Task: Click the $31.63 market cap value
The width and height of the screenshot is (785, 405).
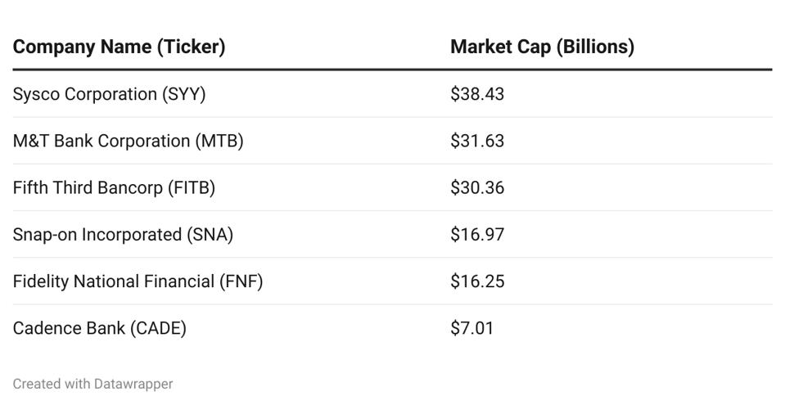Action: point(477,141)
